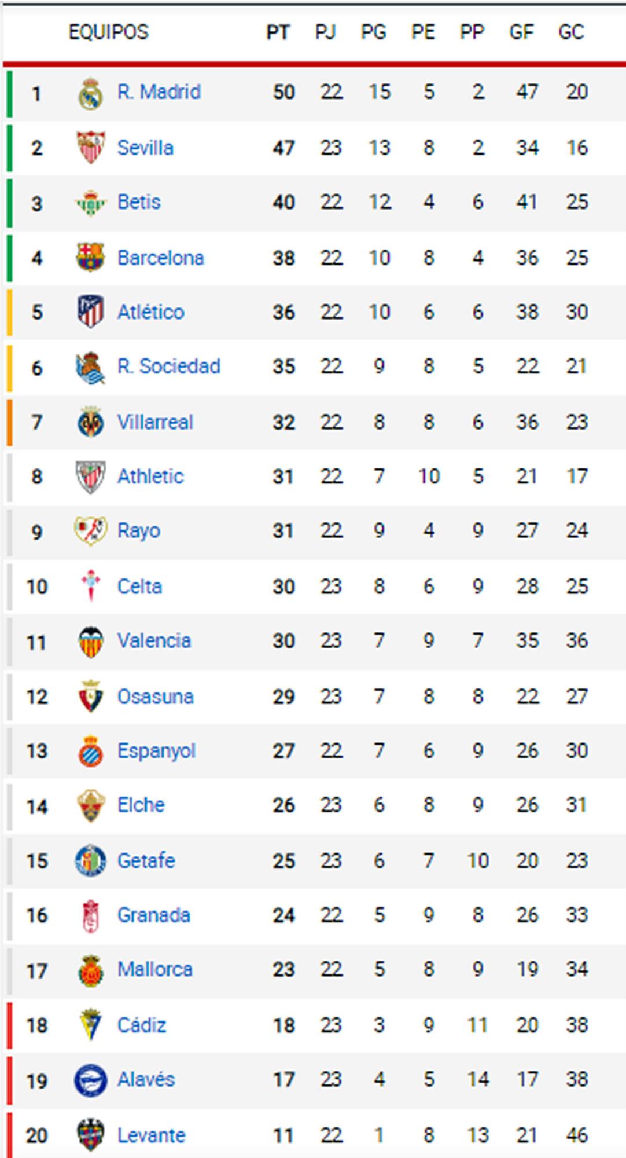Open the Athletic team link

150,477
